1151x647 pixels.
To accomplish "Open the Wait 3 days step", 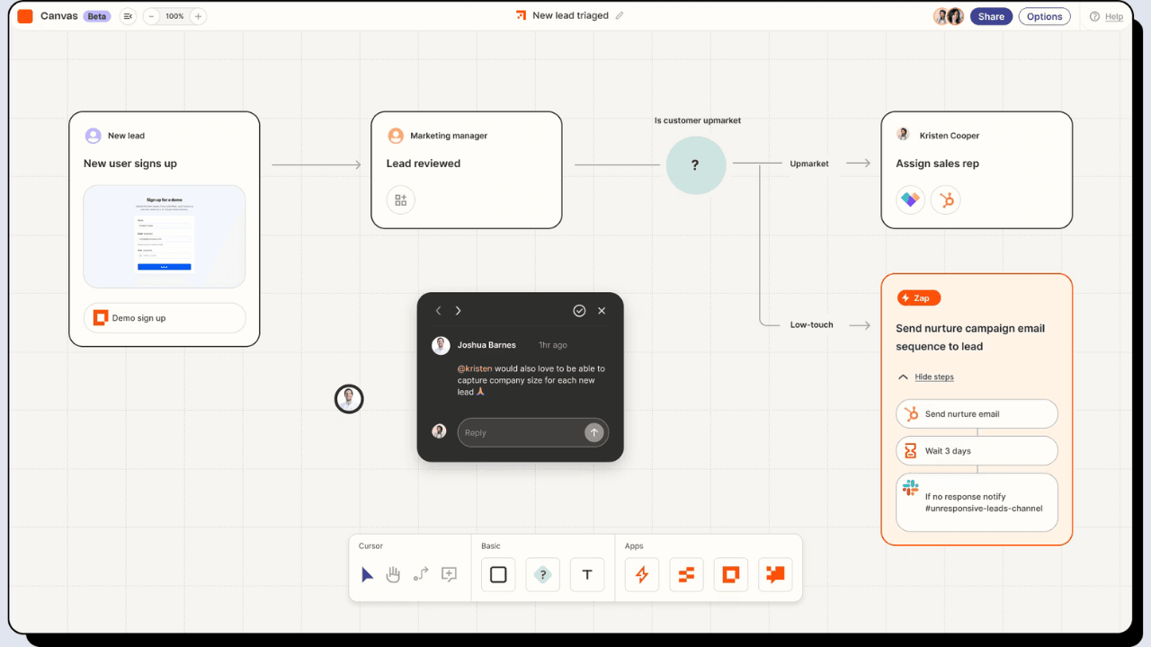I will tap(977, 451).
